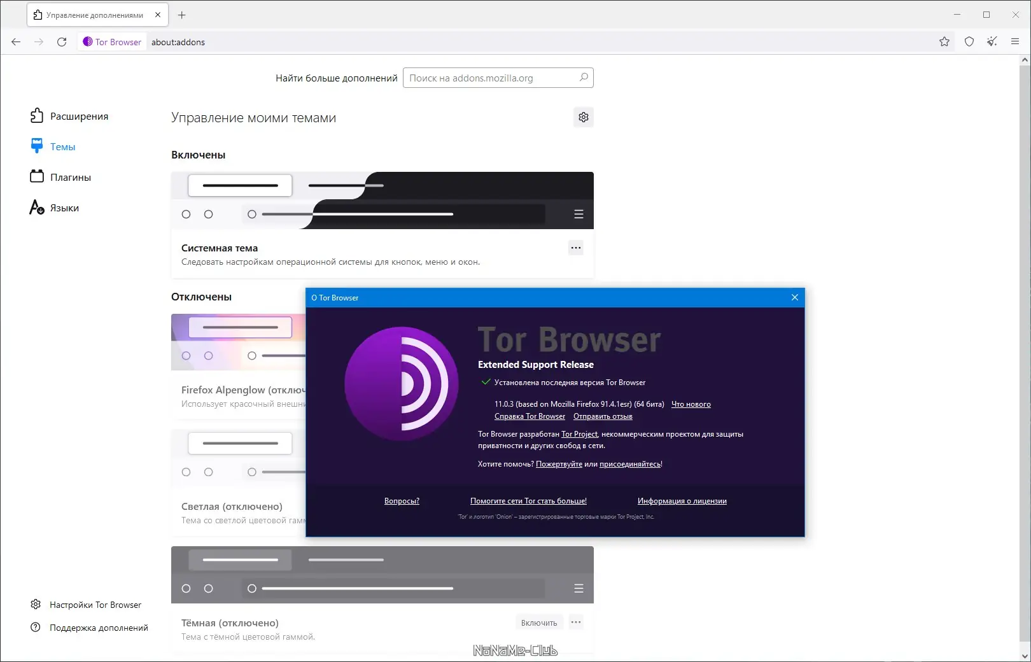Click the Отключены section heading
Viewport: 1031px width, 662px height.
[x=201, y=297]
